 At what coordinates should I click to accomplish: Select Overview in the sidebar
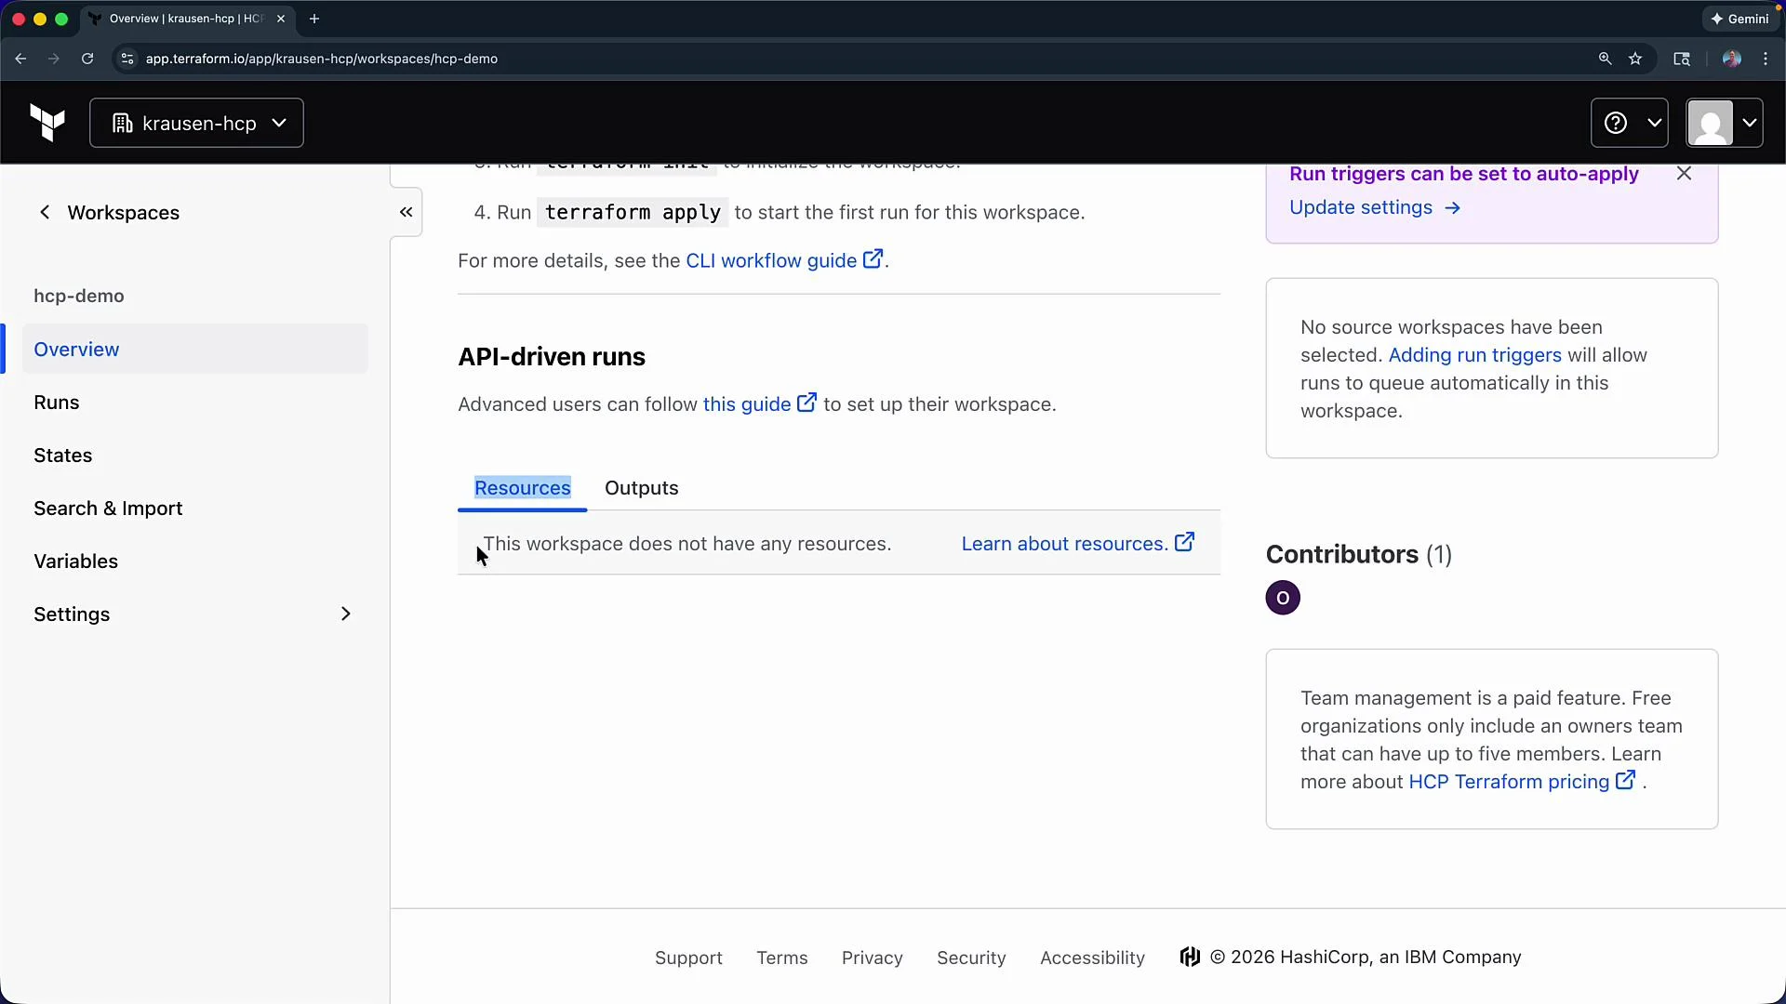[x=195, y=350]
